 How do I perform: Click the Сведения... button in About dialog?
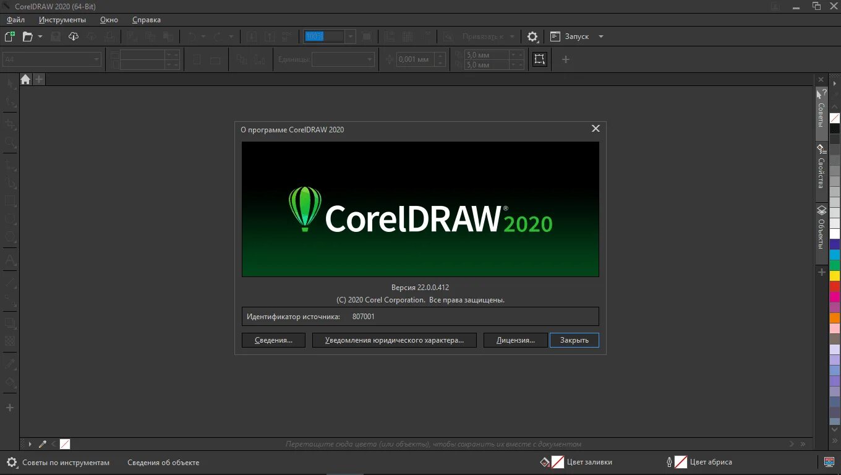(x=273, y=340)
